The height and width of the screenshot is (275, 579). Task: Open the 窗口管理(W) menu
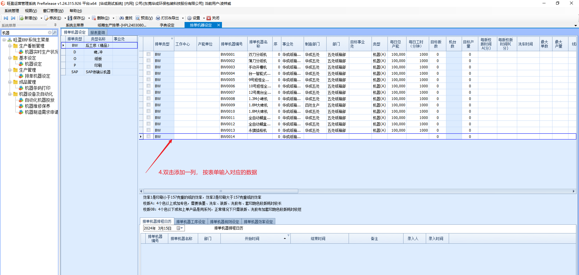point(53,11)
